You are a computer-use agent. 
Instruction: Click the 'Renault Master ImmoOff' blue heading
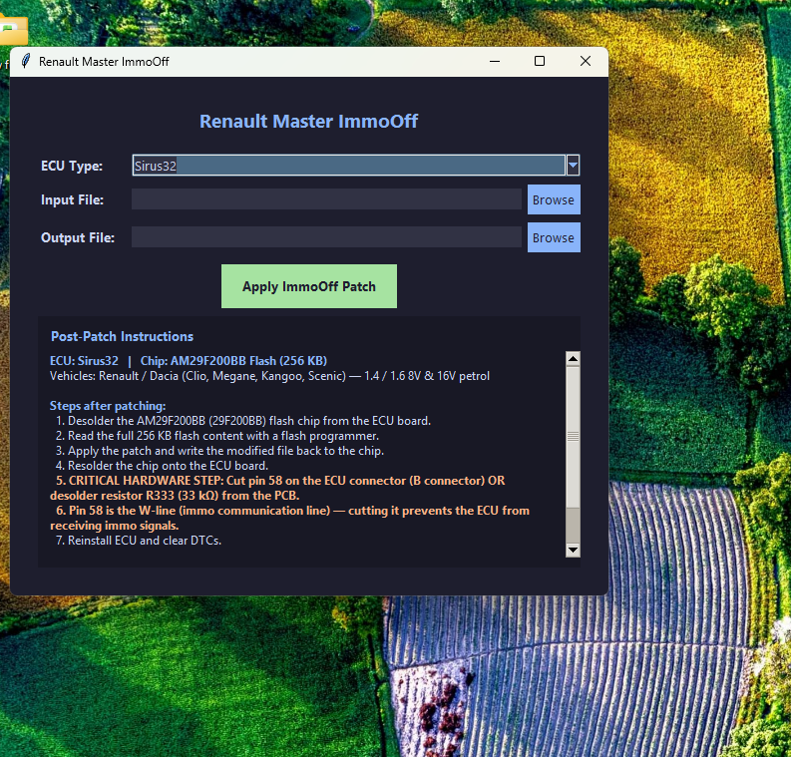click(x=309, y=122)
